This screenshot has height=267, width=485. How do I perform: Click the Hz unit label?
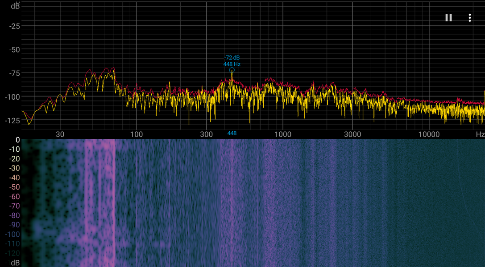[x=480, y=134]
